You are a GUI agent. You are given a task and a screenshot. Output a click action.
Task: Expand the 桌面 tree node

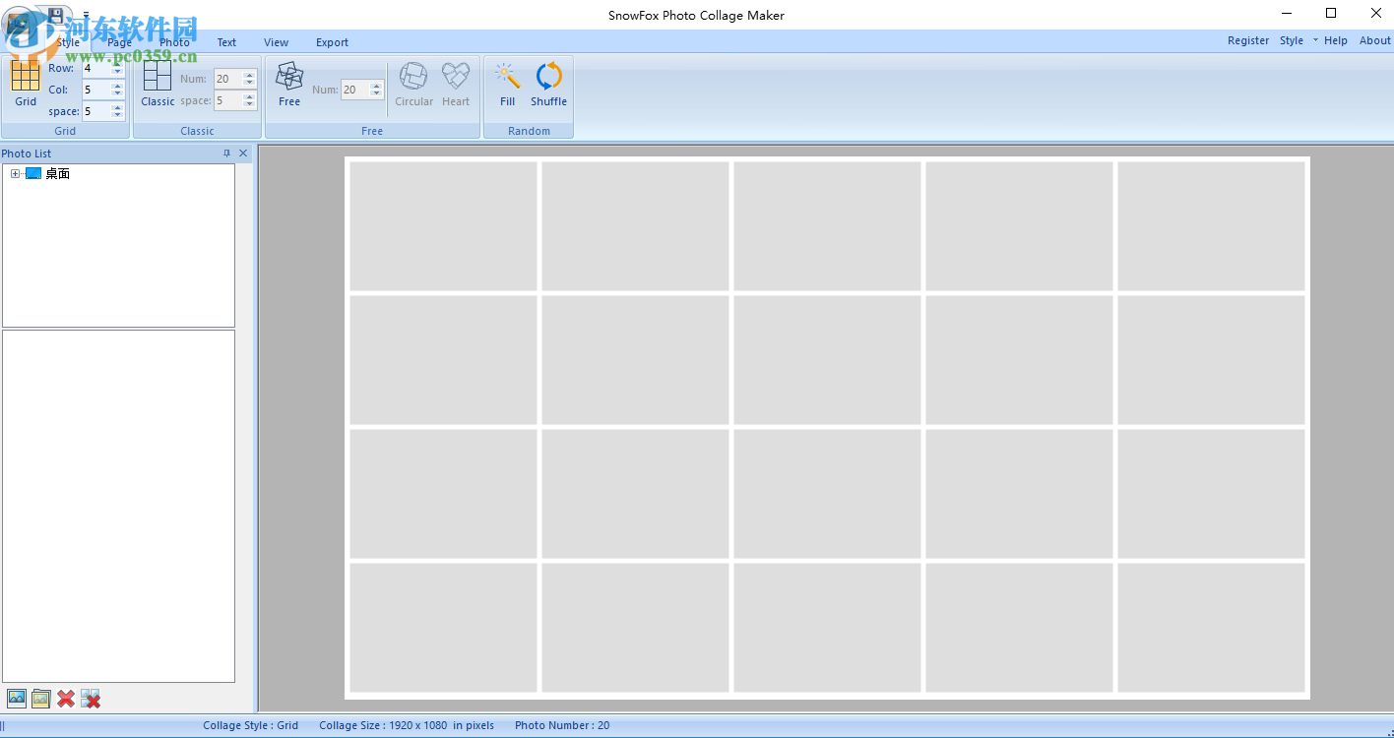point(15,174)
